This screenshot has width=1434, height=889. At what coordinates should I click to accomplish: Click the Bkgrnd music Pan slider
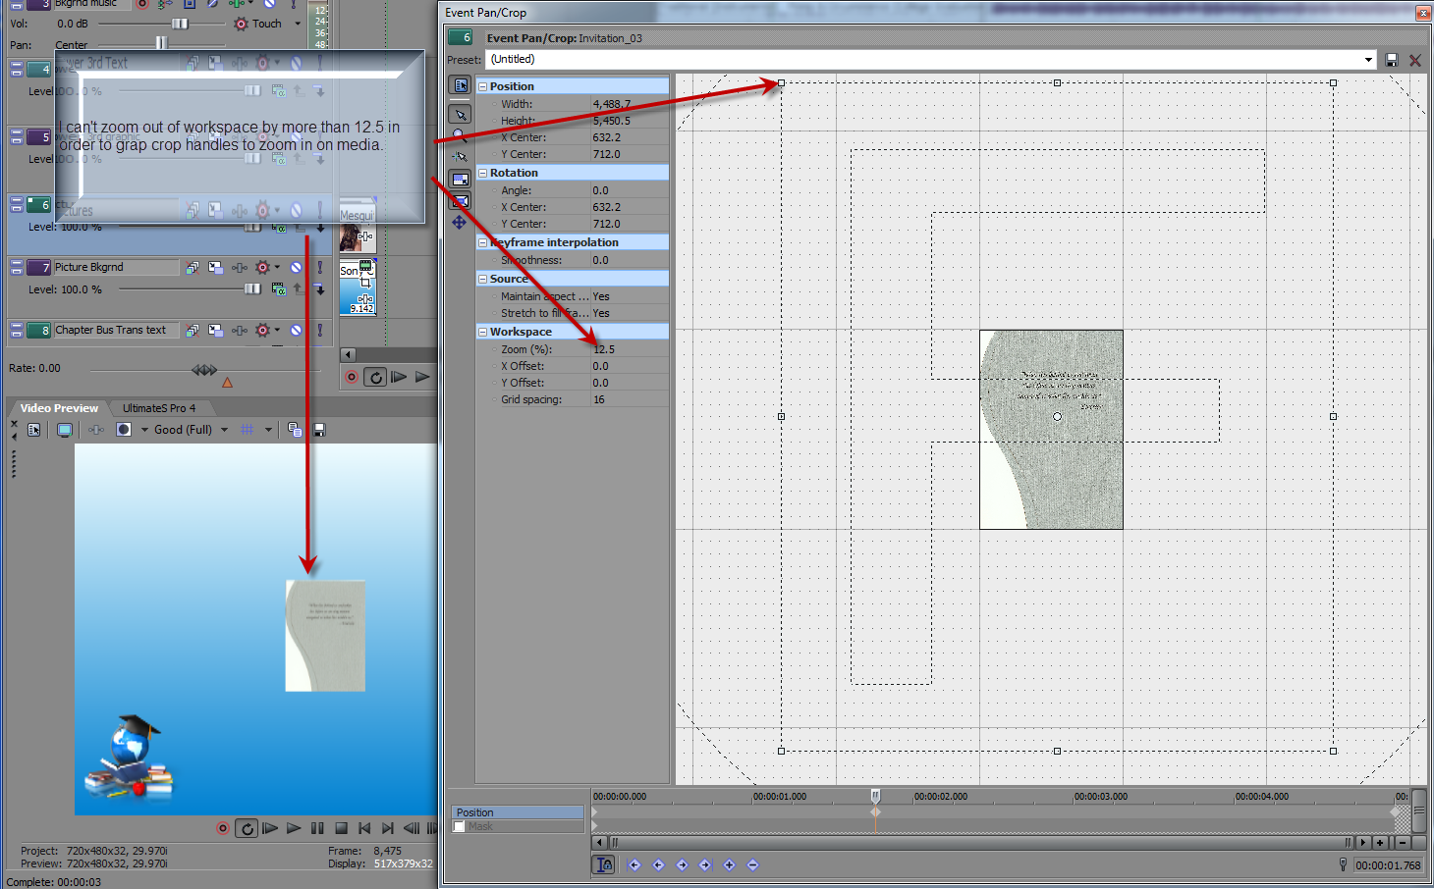[x=161, y=44]
